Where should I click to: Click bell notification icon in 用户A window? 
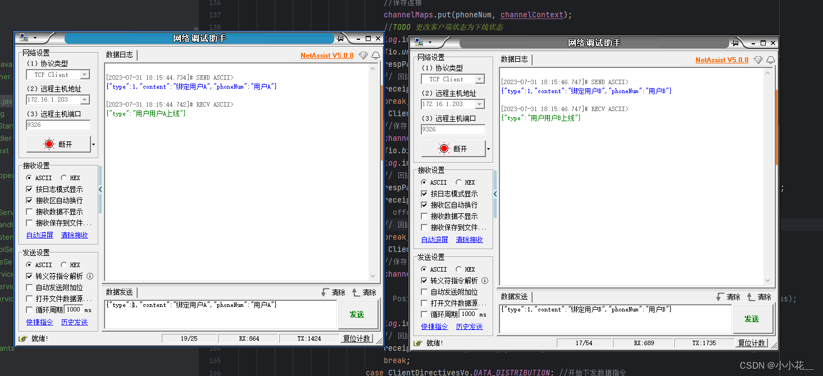coord(375,55)
